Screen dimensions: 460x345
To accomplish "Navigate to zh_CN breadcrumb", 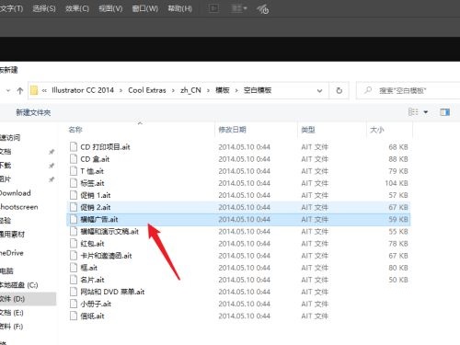I will pos(190,90).
